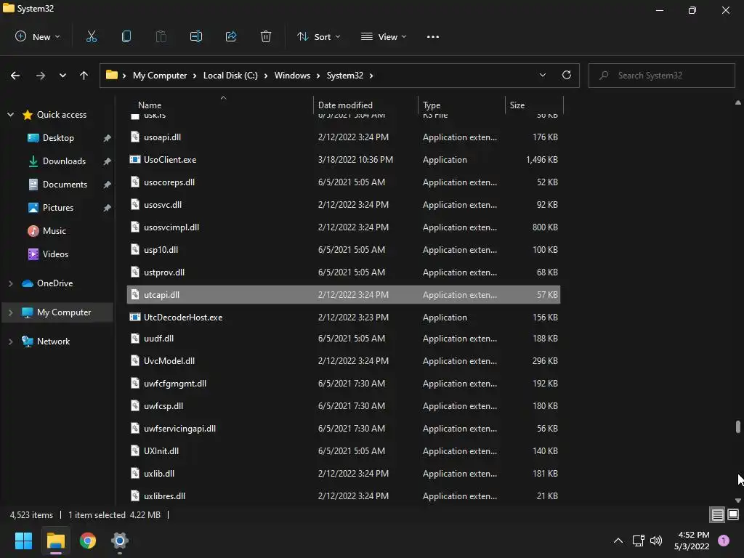Click Windows in the address path

pyautogui.click(x=292, y=76)
